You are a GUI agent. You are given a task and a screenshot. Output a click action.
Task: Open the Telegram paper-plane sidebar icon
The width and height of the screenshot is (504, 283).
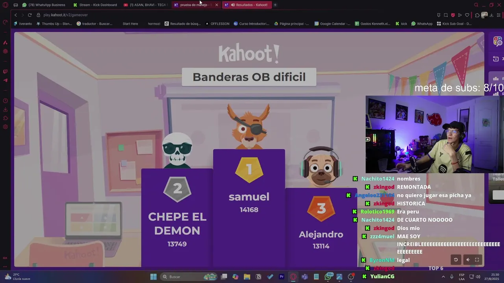5,80
